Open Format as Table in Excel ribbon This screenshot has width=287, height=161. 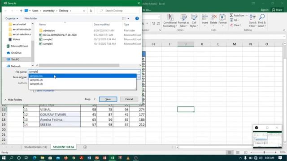point(183,21)
